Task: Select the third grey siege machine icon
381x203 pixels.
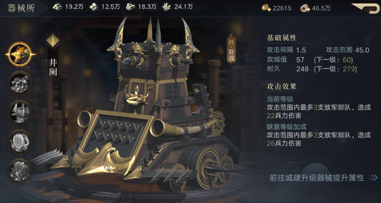Action: click(20, 112)
